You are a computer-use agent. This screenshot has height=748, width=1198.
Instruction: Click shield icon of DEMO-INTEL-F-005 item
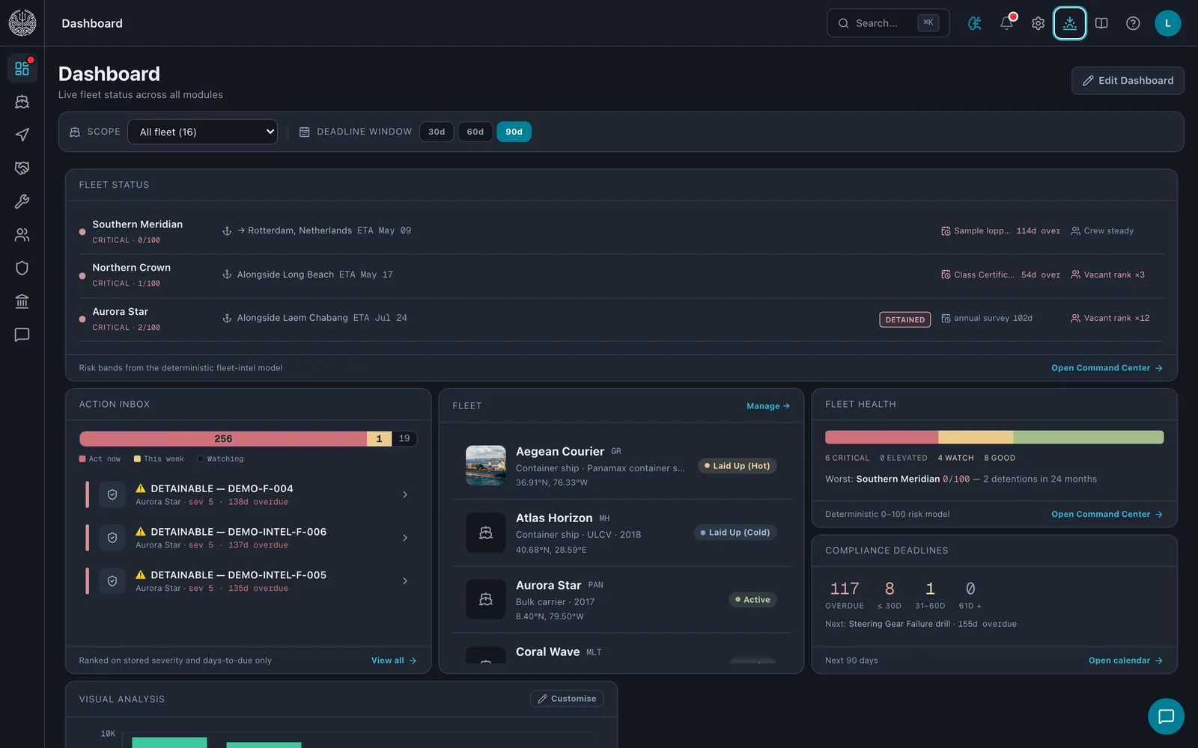pyautogui.click(x=112, y=581)
